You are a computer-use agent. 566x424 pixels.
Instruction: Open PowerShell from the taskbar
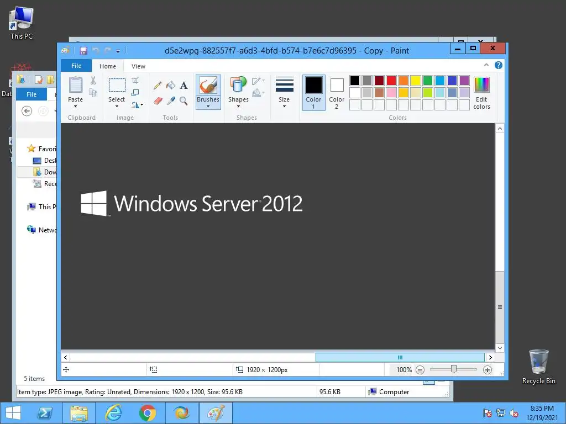45,413
